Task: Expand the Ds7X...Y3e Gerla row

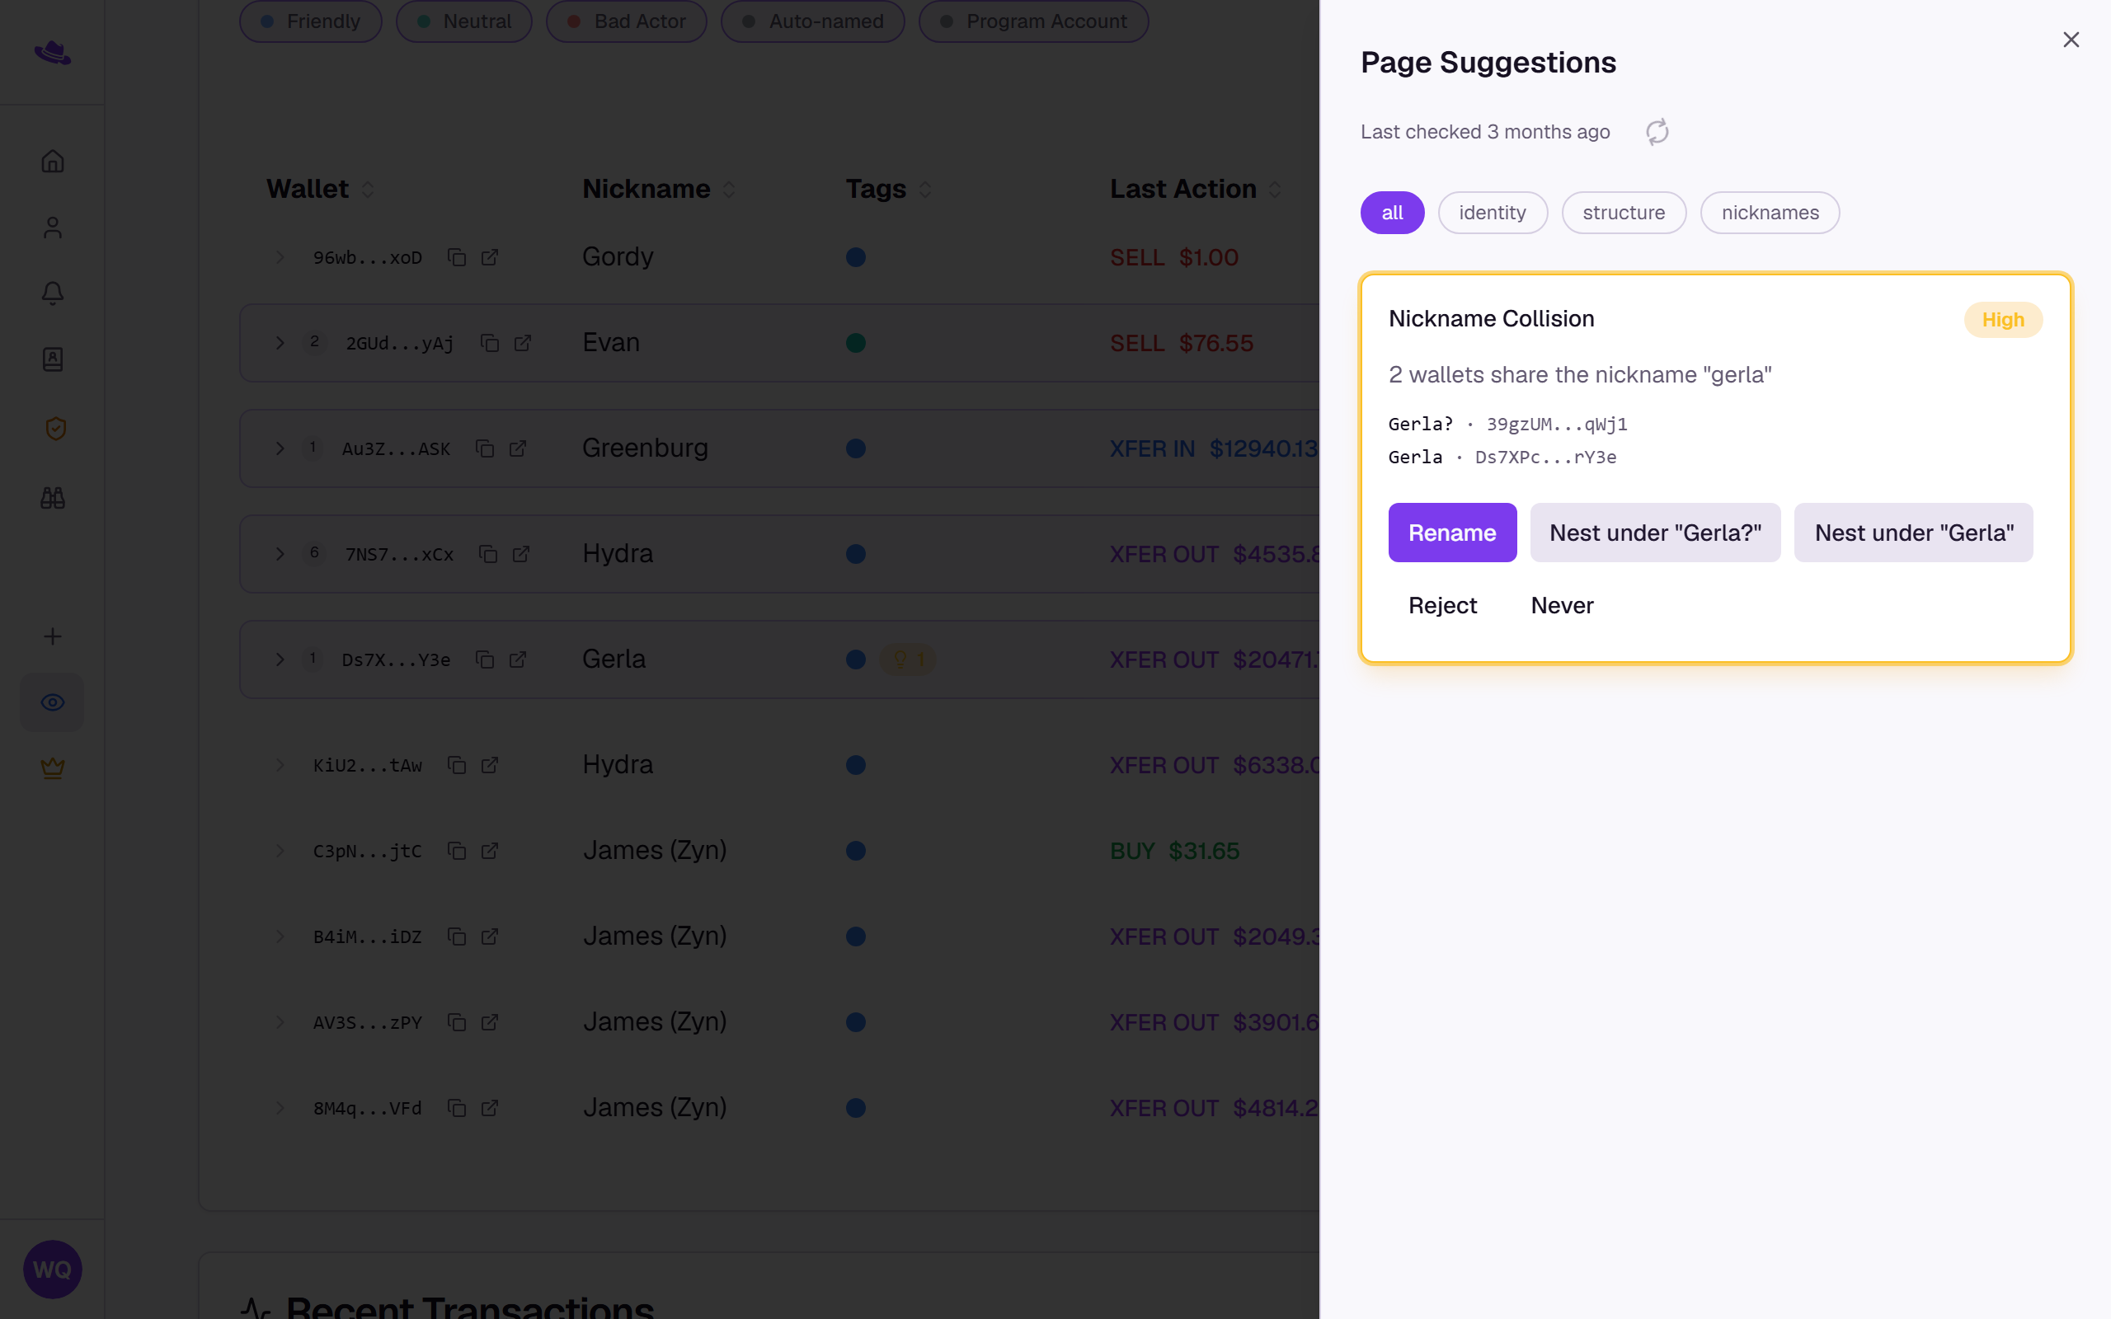Action: 280,659
